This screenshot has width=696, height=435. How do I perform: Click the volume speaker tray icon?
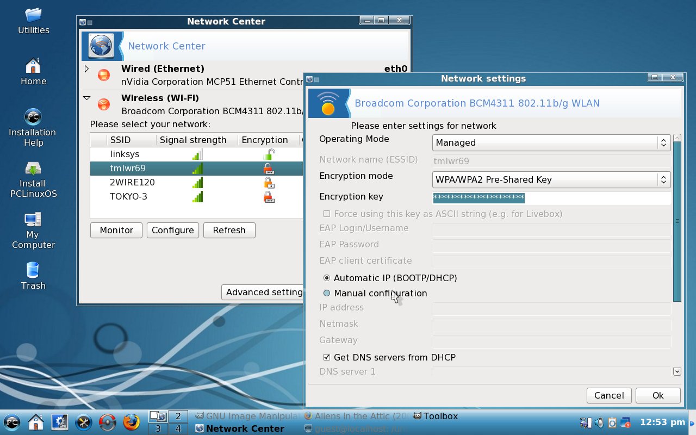(599, 422)
